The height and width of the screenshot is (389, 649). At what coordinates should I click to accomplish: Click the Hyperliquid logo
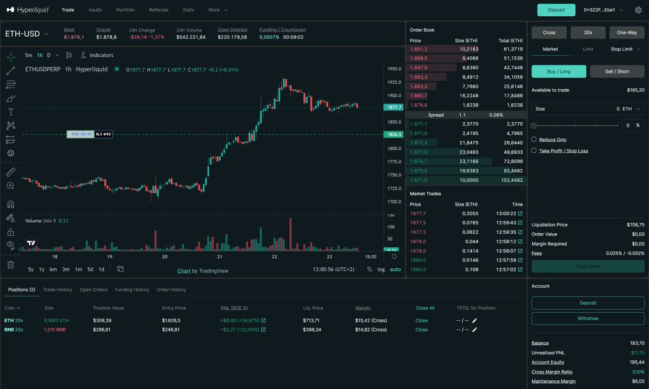click(x=29, y=10)
